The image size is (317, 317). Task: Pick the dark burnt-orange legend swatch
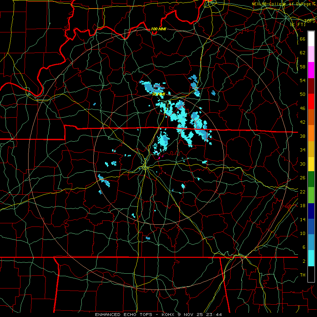(x=311, y=117)
